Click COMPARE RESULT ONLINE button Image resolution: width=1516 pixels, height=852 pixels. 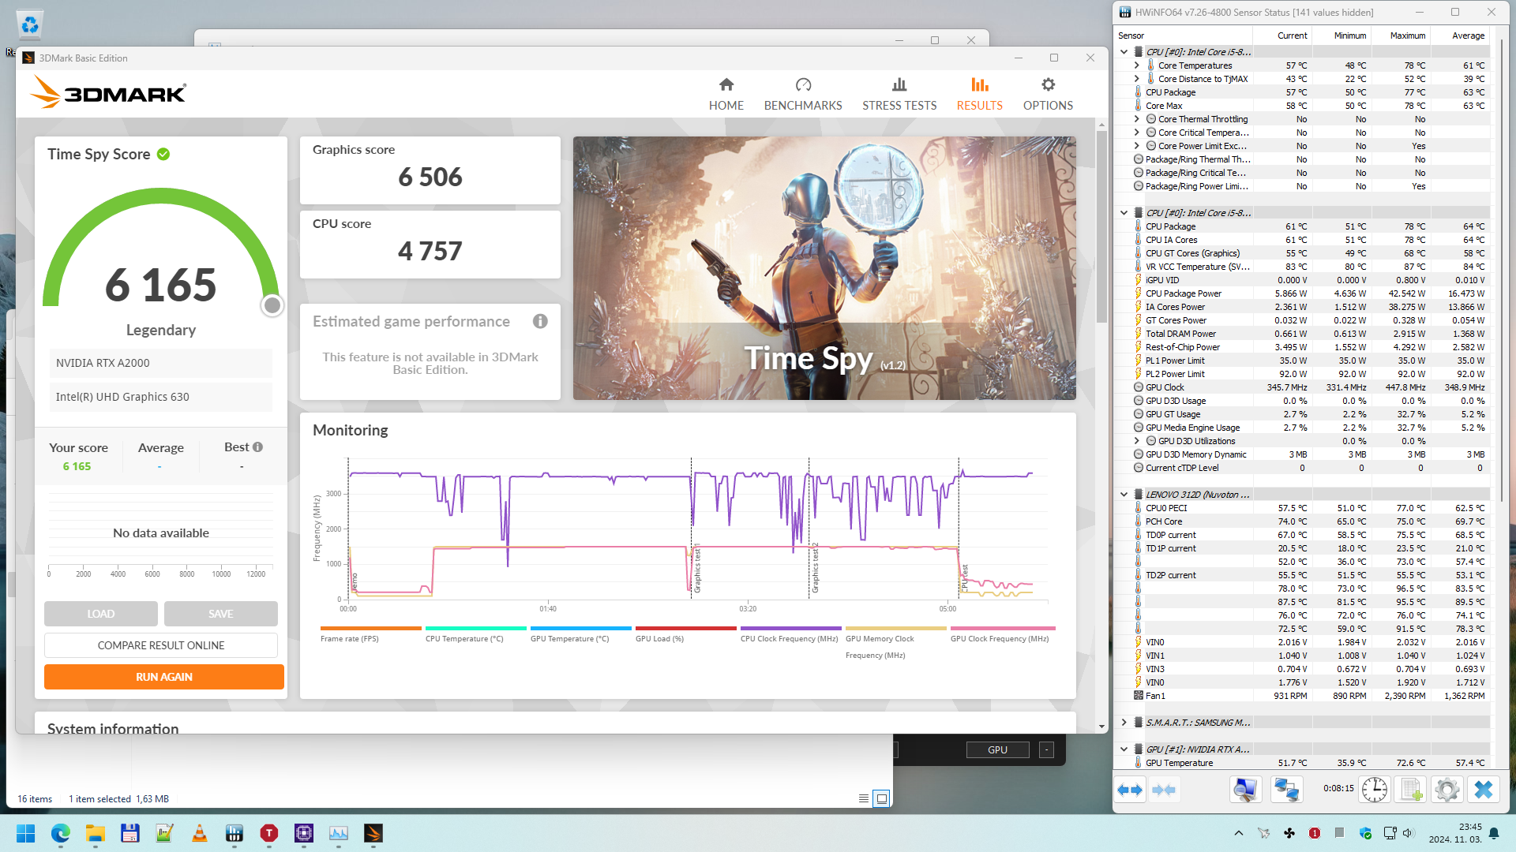coord(161,645)
